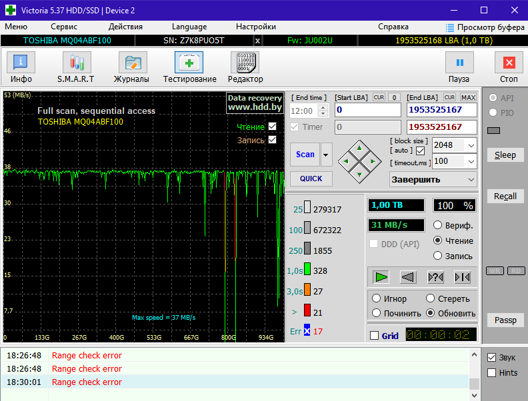Enable the Grid checkbox

pos(374,336)
